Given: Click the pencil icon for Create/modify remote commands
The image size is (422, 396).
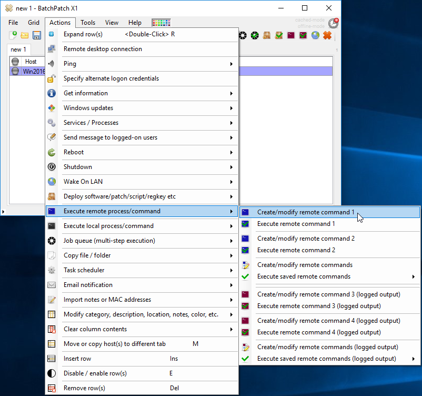Looking at the screenshot, I should click(x=245, y=265).
